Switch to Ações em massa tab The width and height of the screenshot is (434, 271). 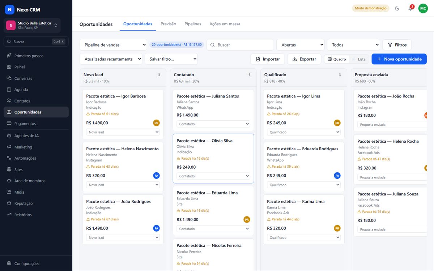click(225, 24)
